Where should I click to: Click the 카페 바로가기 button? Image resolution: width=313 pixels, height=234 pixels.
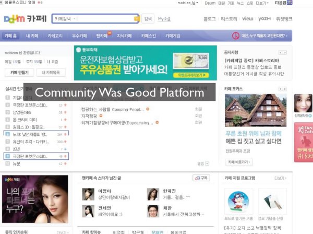click(239, 162)
